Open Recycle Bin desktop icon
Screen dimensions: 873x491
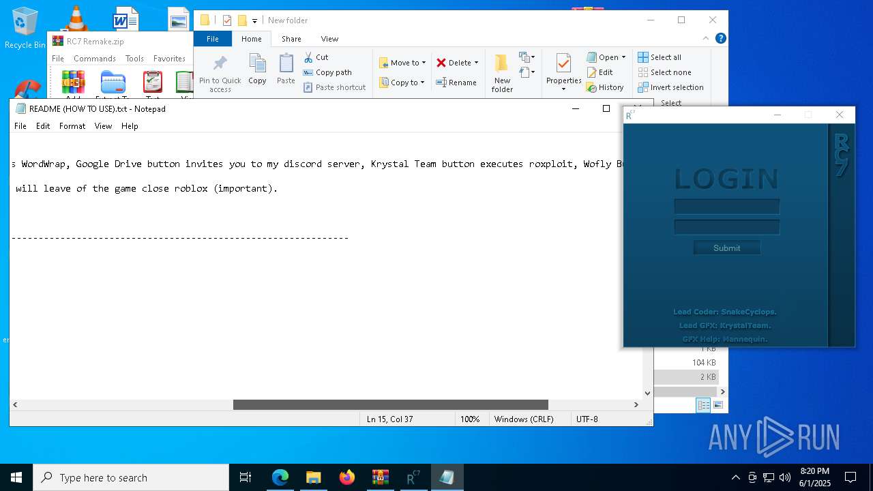pyautogui.click(x=25, y=28)
